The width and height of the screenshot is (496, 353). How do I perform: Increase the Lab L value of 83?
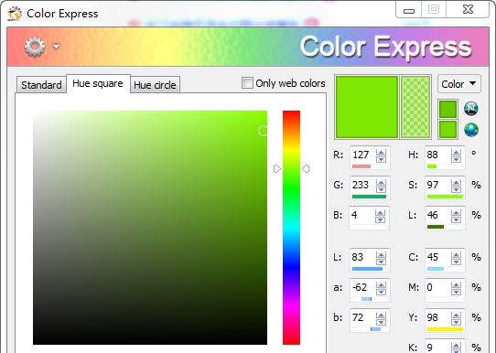click(381, 254)
